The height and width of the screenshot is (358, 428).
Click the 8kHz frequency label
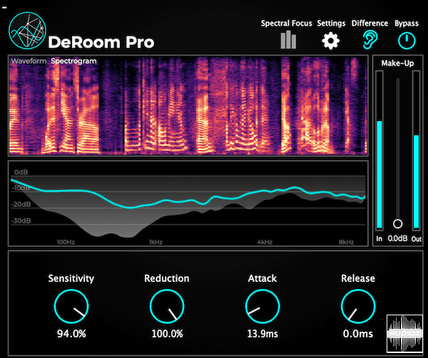click(347, 242)
